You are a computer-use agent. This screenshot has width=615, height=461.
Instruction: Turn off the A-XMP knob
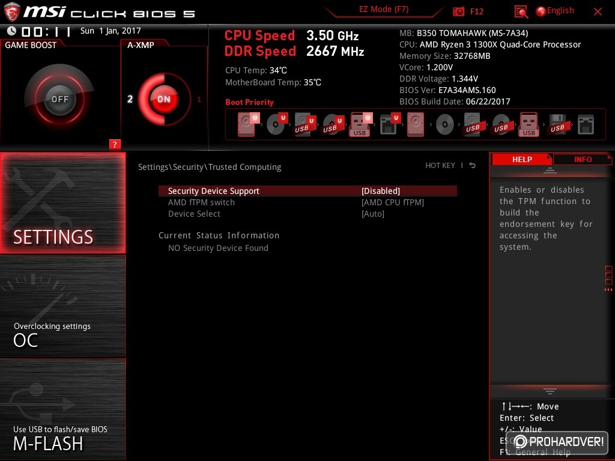tap(164, 99)
